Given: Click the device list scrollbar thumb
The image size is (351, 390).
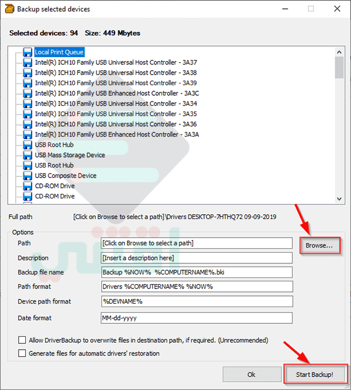Looking at the screenshot, I should point(339,67).
